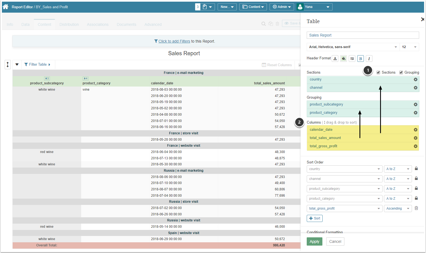This screenshot has height=253, width=426.
Task: Click the 'Click to add Filters' link
Action: click(174, 41)
